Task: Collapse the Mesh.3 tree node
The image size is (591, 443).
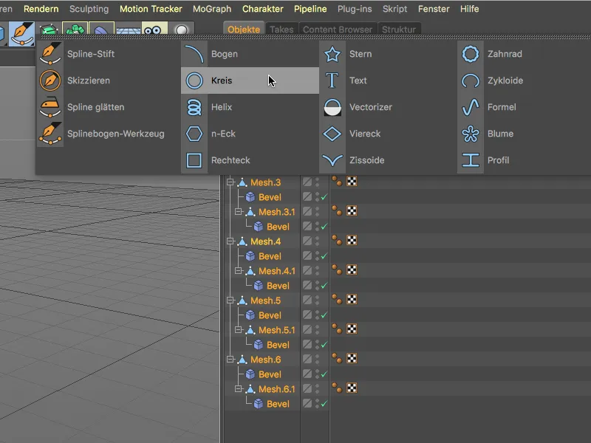Action: click(230, 182)
